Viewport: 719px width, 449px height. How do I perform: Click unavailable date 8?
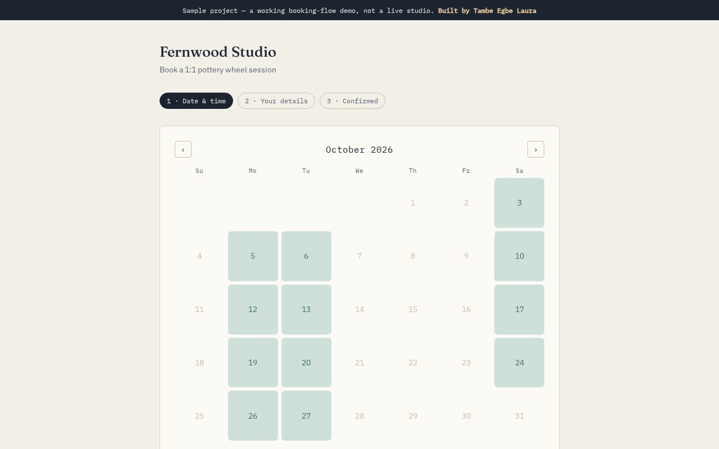tap(413, 256)
